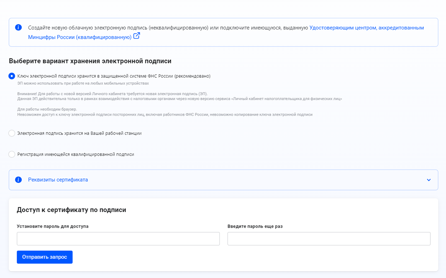Image resolution: width=446 pixels, height=278 pixels.
Task: Click the Доступ к сертификату по подписи heading
Action: point(71,210)
